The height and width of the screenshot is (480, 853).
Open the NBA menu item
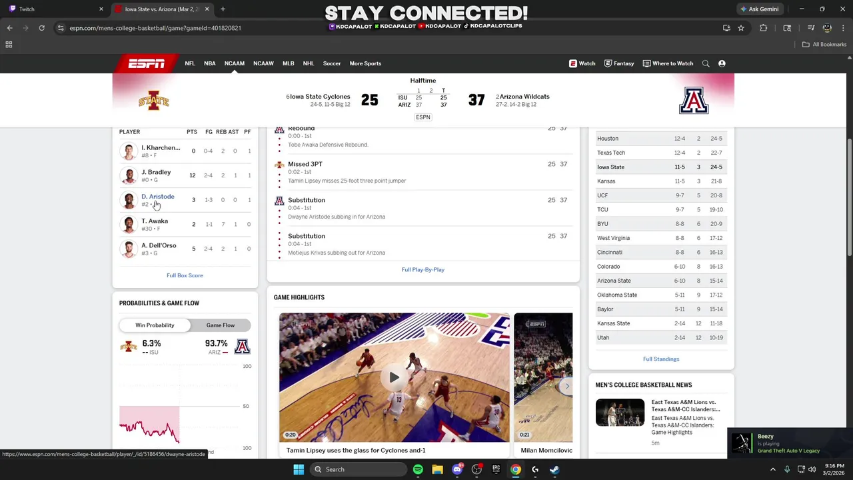point(210,63)
